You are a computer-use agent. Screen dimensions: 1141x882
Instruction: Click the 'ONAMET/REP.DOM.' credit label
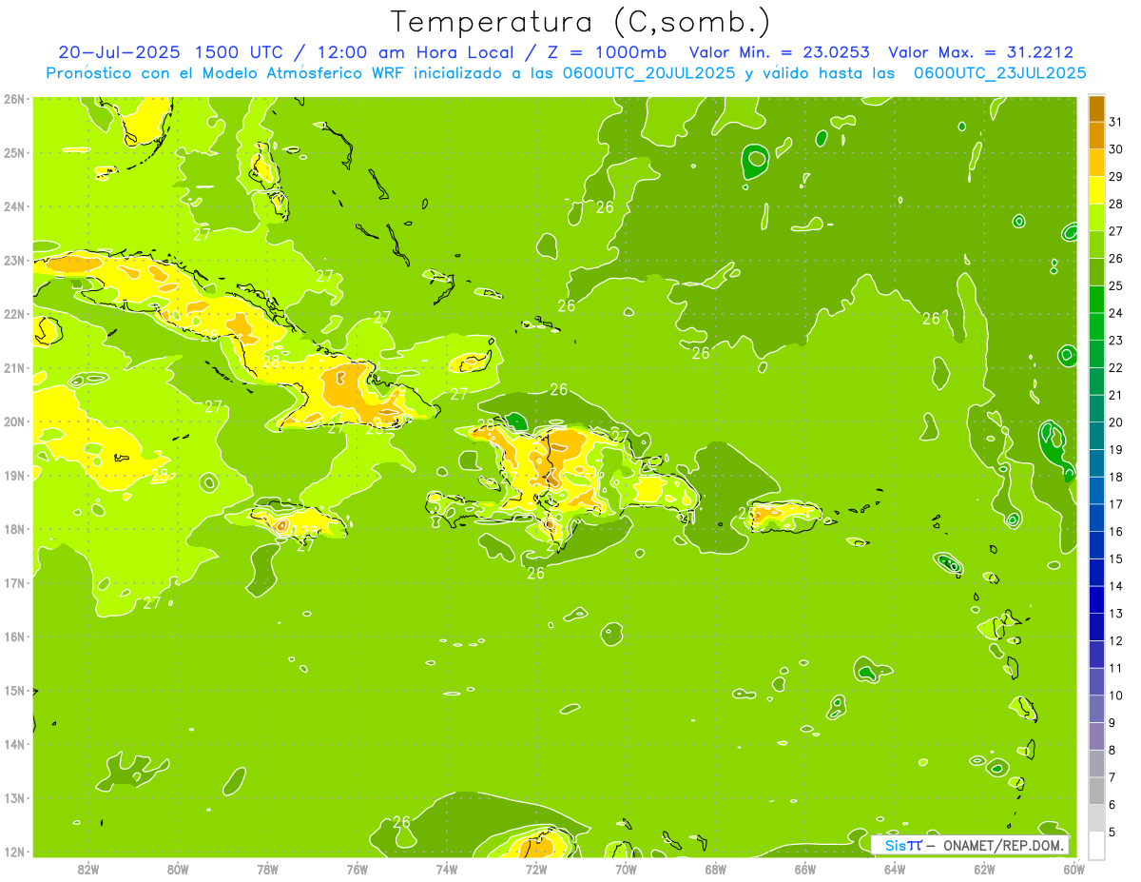point(1004,845)
